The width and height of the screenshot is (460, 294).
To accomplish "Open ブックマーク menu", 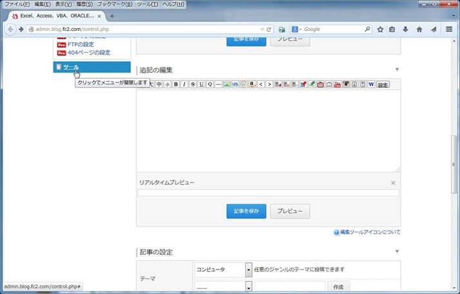I will pyautogui.click(x=115, y=4).
